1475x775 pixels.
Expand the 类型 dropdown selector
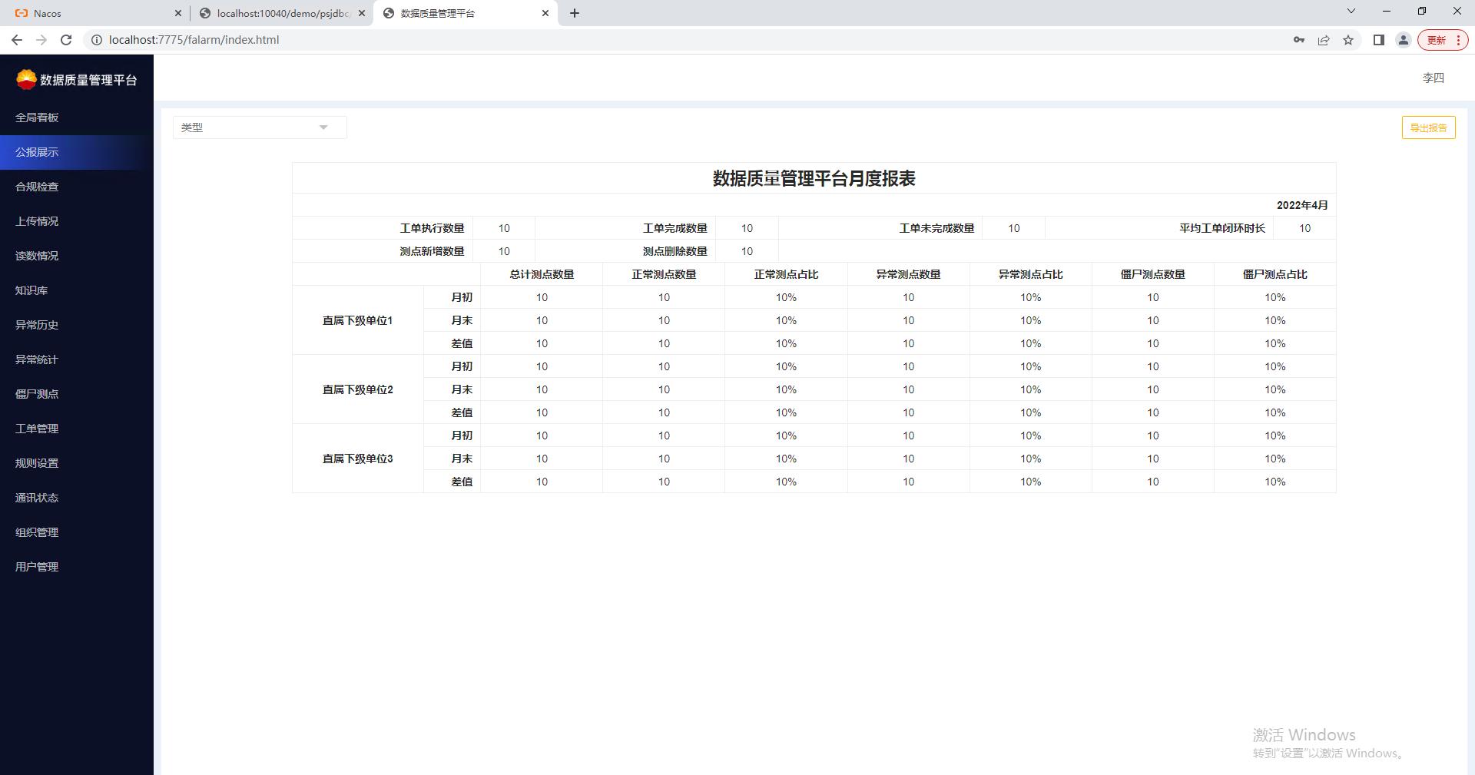click(260, 128)
